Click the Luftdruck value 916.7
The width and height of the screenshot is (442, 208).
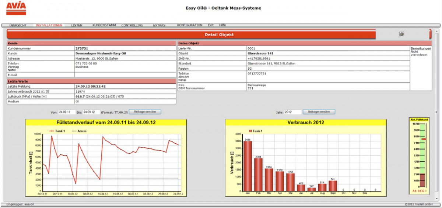coord(80,96)
